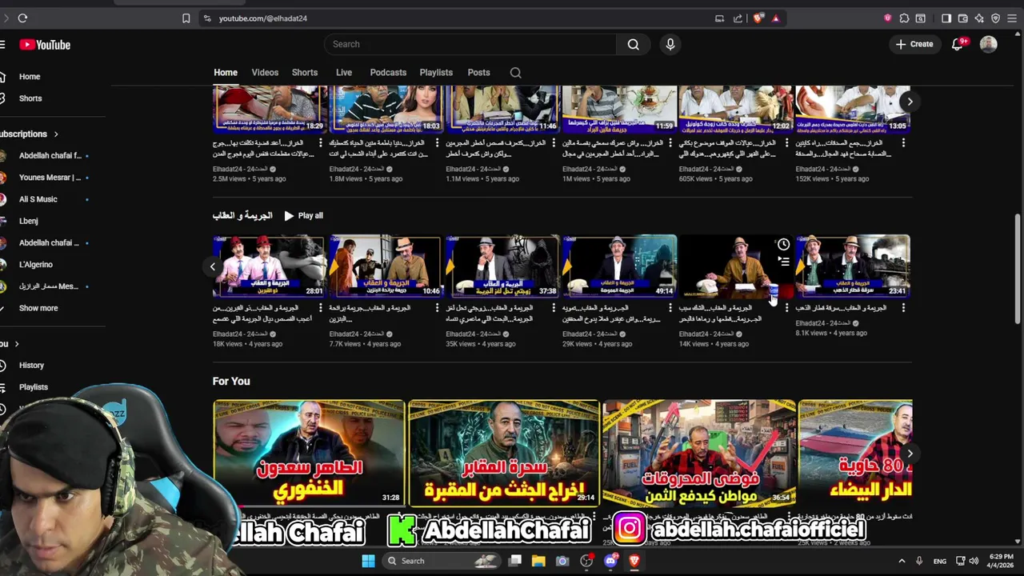Open Ali S Music subscription
The height and width of the screenshot is (576, 1024).
pos(38,199)
